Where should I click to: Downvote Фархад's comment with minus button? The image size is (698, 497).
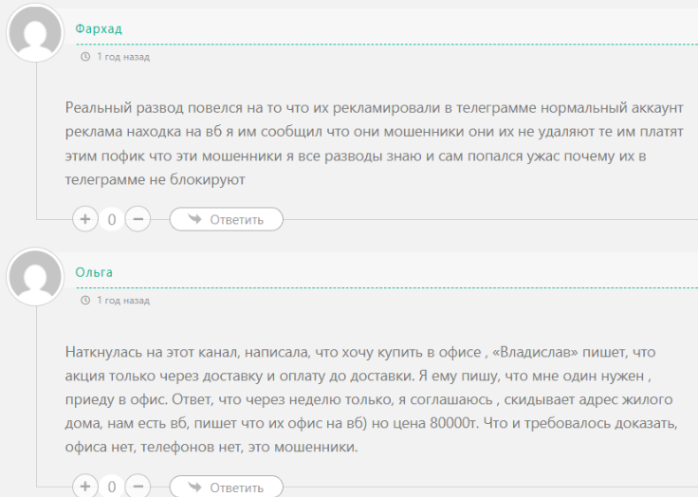[x=138, y=219]
